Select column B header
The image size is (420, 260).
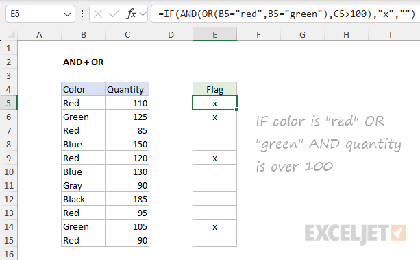(84, 34)
